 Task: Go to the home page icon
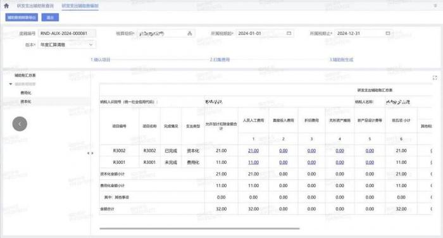6,6
